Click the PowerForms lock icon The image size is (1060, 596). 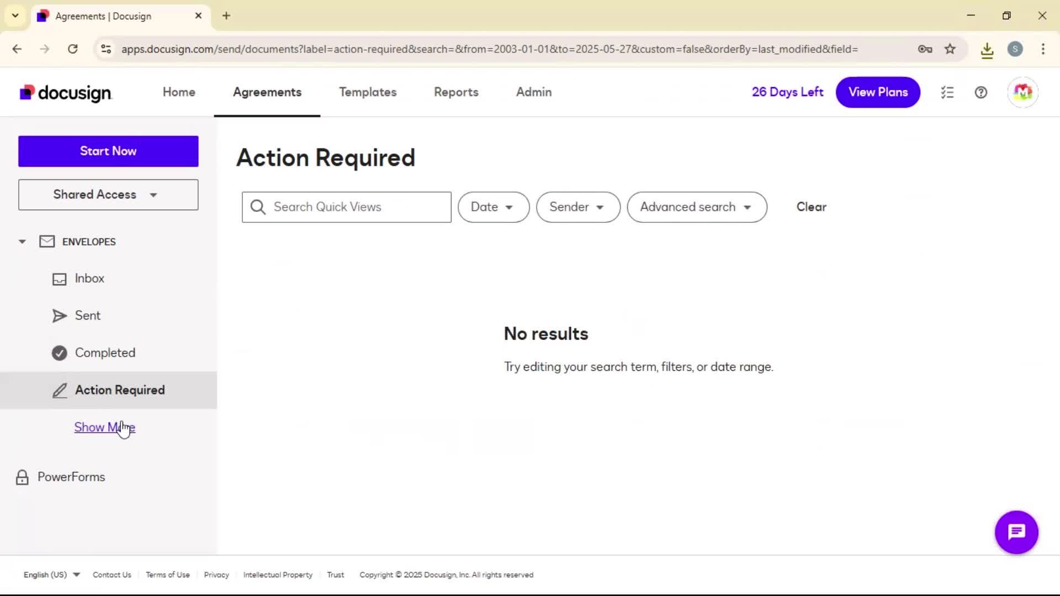click(x=22, y=477)
